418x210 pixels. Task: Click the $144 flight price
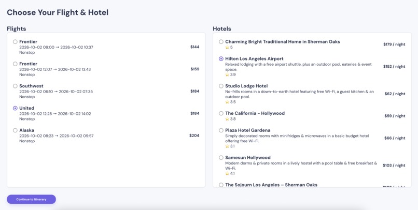195,47
